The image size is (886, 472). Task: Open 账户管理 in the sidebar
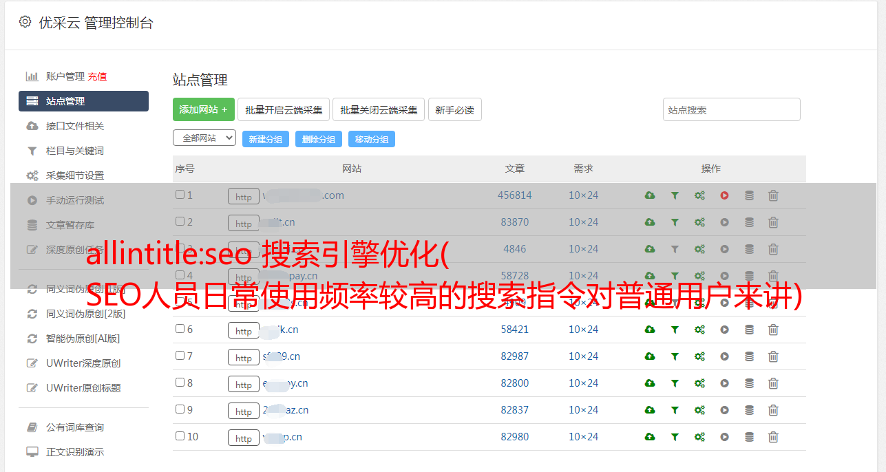(x=65, y=76)
